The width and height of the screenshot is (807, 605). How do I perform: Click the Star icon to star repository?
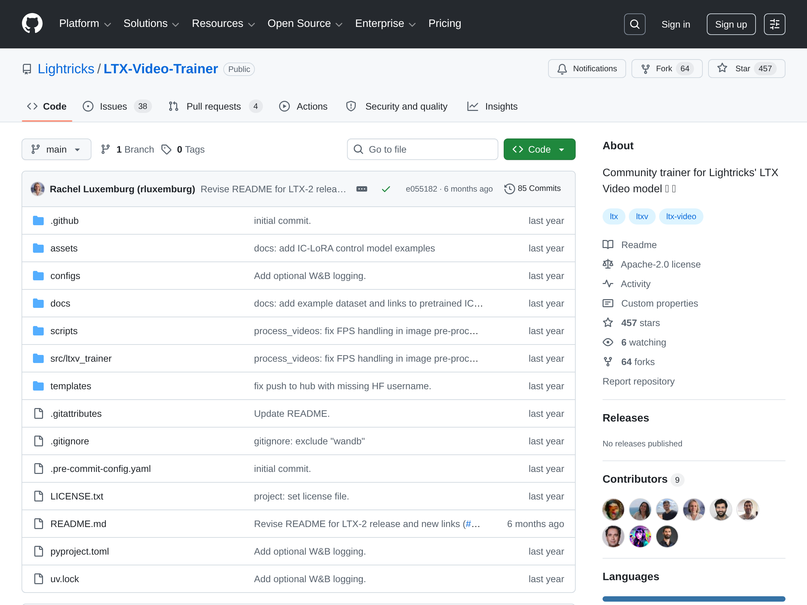pos(722,68)
